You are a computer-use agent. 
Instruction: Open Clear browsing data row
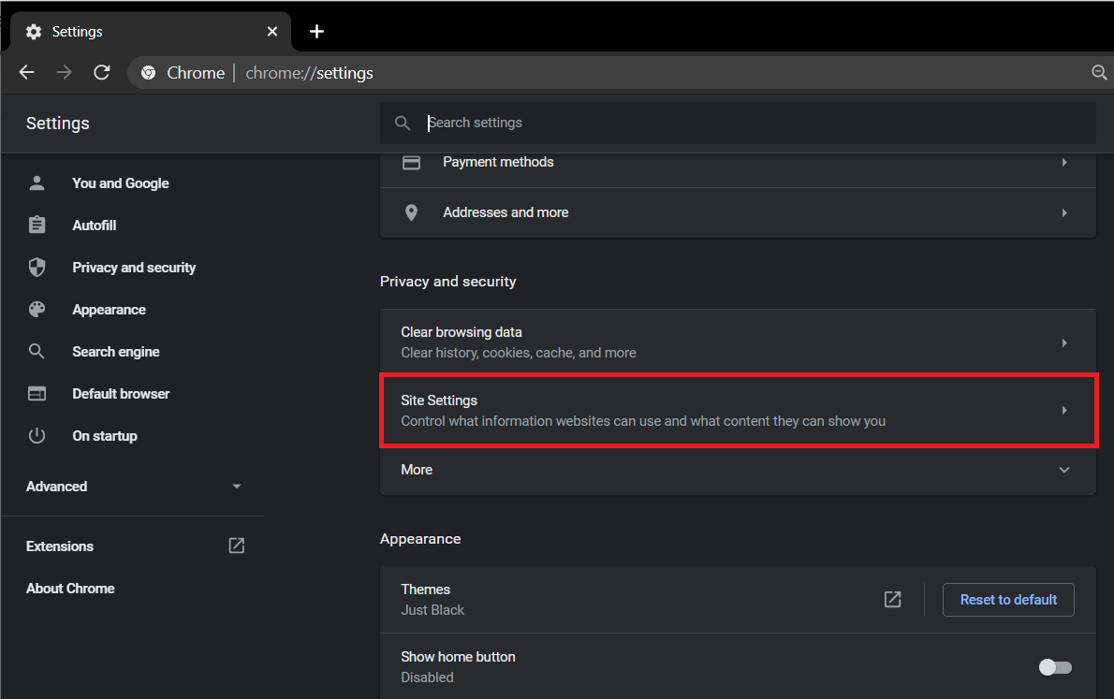click(x=737, y=342)
